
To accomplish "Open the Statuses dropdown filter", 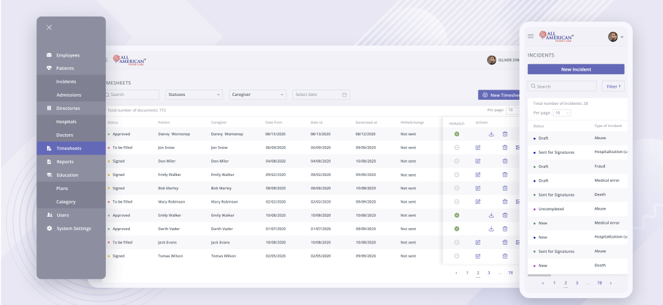I will pyautogui.click(x=194, y=95).
